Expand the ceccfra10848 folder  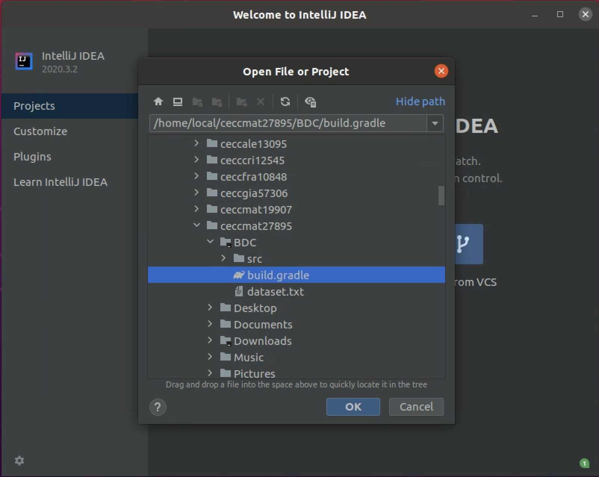197,176
